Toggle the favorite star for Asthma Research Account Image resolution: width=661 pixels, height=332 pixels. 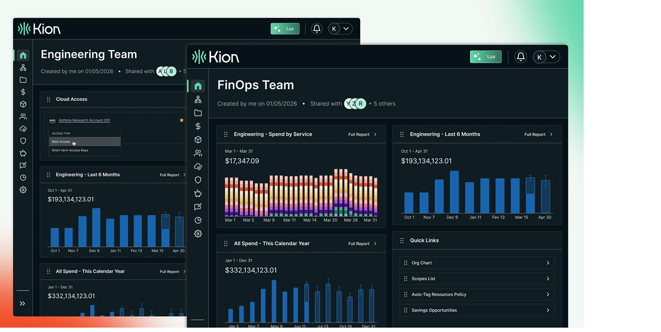click(181, 120)
